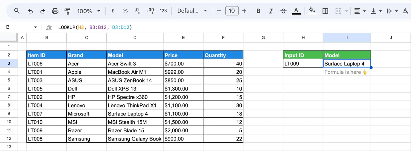Open the 100% zoom dropdown
This screenshot has height=151, width=411.
pos(89,11)
